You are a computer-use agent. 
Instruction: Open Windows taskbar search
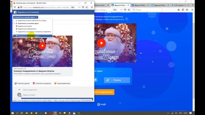coord(17,113)
